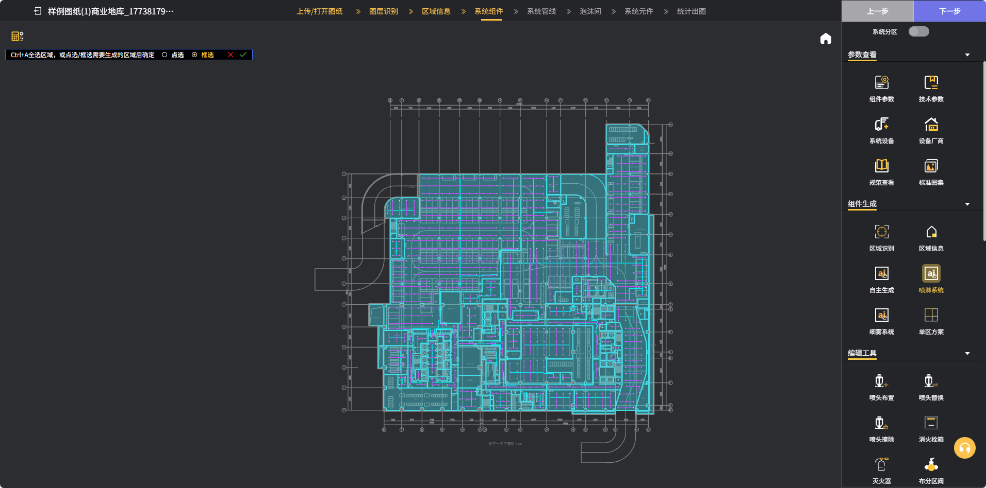This screenshot has height=488, width=986.
Task: Switch to the 图层识别 step tab
Action: point(383,11)
